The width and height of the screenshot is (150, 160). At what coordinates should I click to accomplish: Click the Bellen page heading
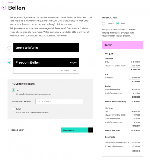coord(16,8)
